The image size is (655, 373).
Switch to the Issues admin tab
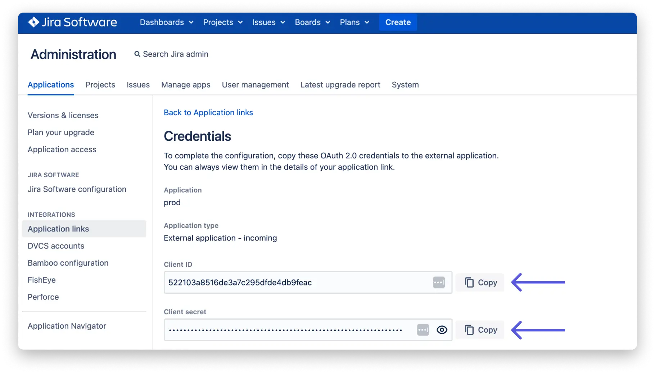click(x=138, y=85)
